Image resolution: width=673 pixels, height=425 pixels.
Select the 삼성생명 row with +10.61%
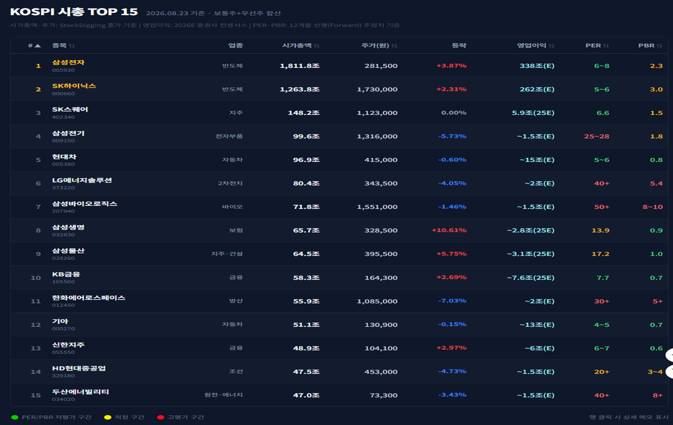[339, 230]
